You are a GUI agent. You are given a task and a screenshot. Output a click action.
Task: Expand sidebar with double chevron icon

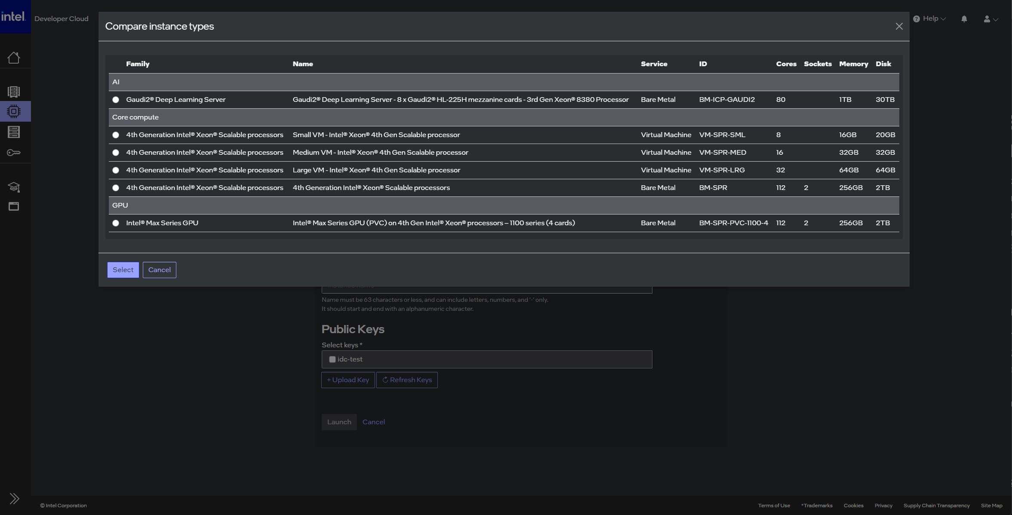point(14,498)
